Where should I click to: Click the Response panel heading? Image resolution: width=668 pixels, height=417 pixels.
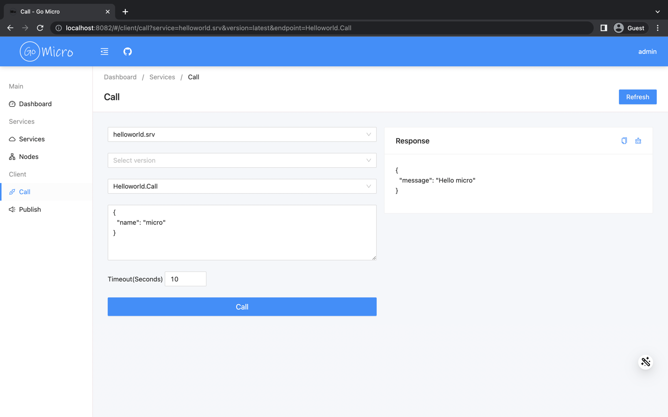[x=412, y=141]
